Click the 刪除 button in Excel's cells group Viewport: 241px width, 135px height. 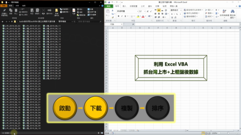point(209,13)
